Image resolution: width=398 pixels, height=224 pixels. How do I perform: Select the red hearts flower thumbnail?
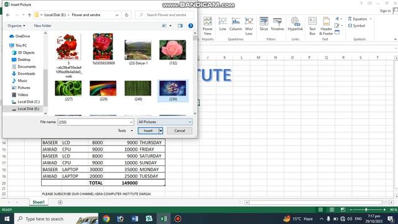point(68,47)
